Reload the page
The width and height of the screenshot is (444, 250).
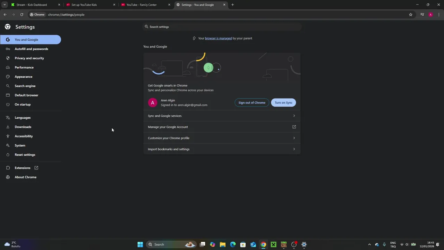22,15
